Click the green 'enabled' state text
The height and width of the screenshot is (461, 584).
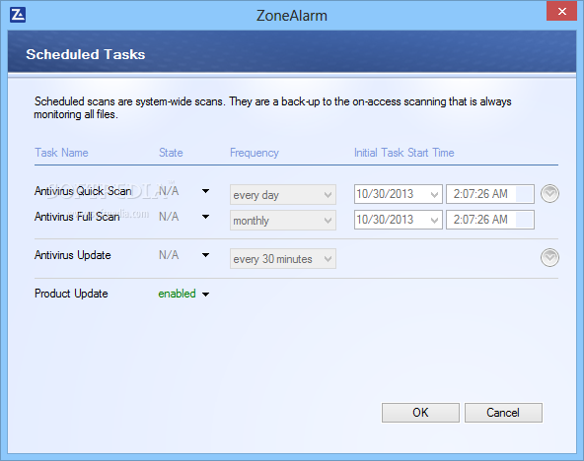coord(177,294)
